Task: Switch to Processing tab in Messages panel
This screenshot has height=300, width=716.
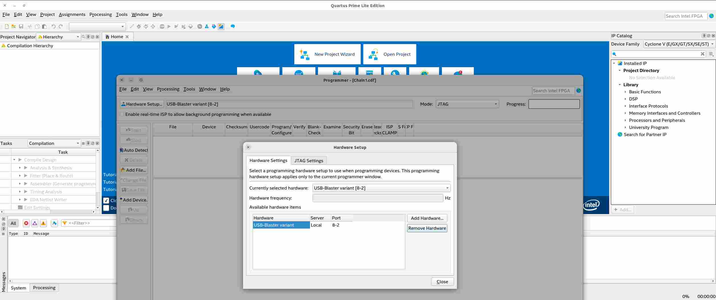Action: [44, 287]
